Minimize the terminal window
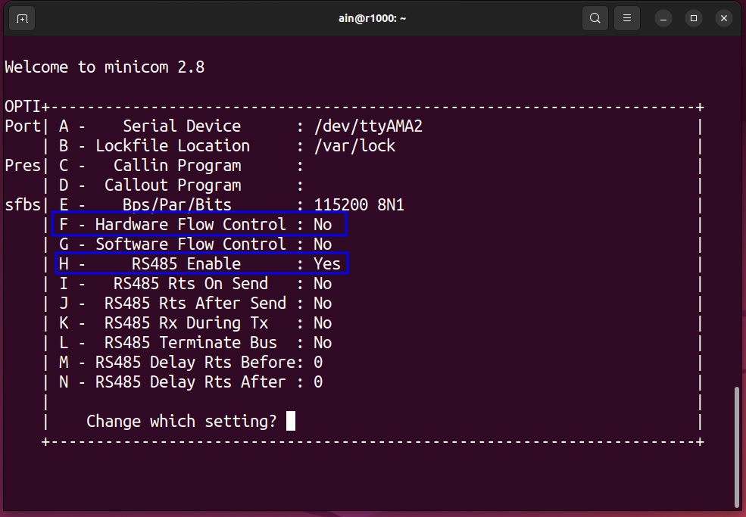This screenshot has height=517, width=746. click(663, 19)
